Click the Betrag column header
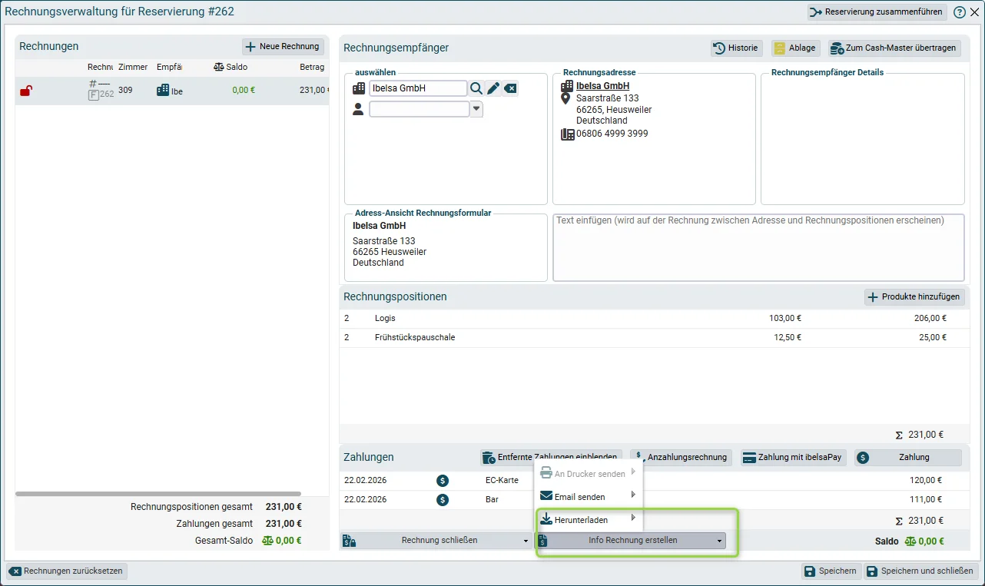985x586 pixels. 312,68
